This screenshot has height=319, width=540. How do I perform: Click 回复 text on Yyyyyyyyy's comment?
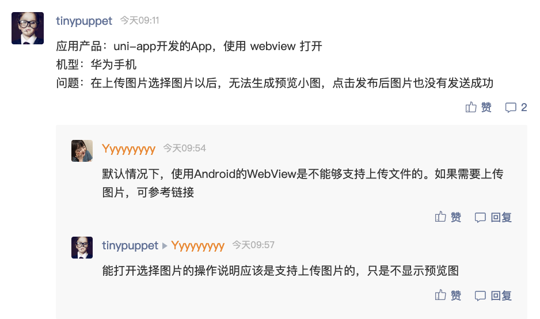[x=501, y=218]
